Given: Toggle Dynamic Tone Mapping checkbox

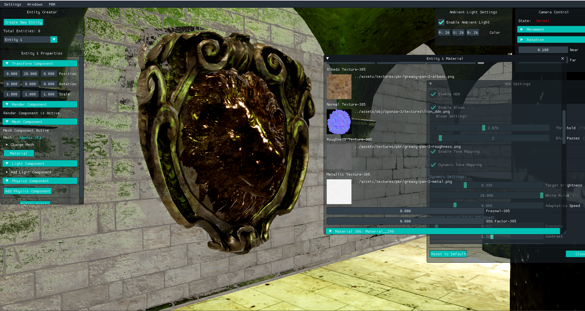Looking at the screenshot, I should click(433, 165).
